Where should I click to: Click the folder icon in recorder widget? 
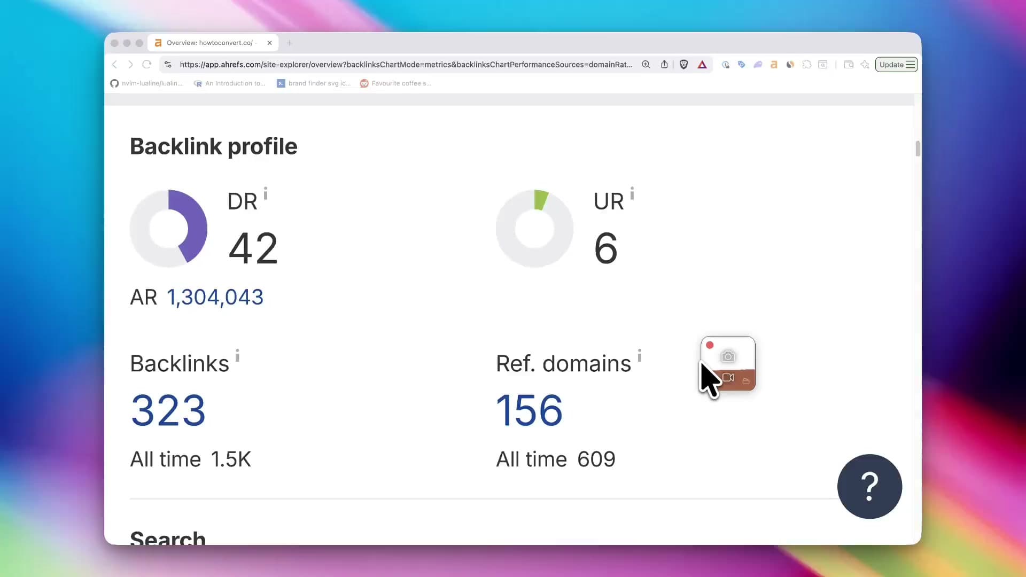[746, 381]
